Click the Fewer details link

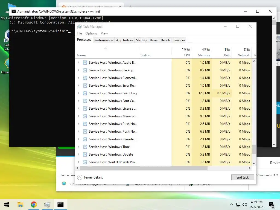coord(94,177)
